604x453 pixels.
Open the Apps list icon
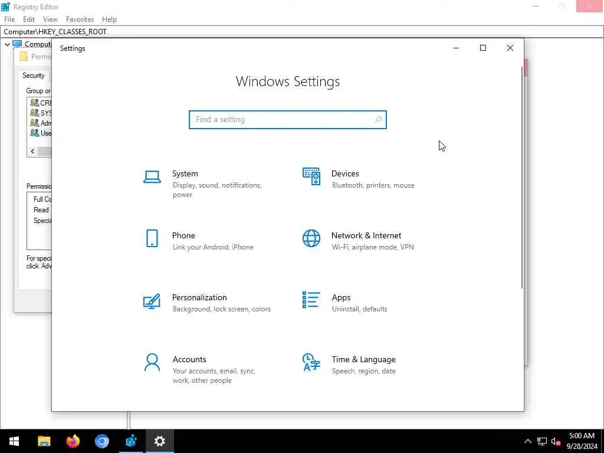(x=311, y=300)
